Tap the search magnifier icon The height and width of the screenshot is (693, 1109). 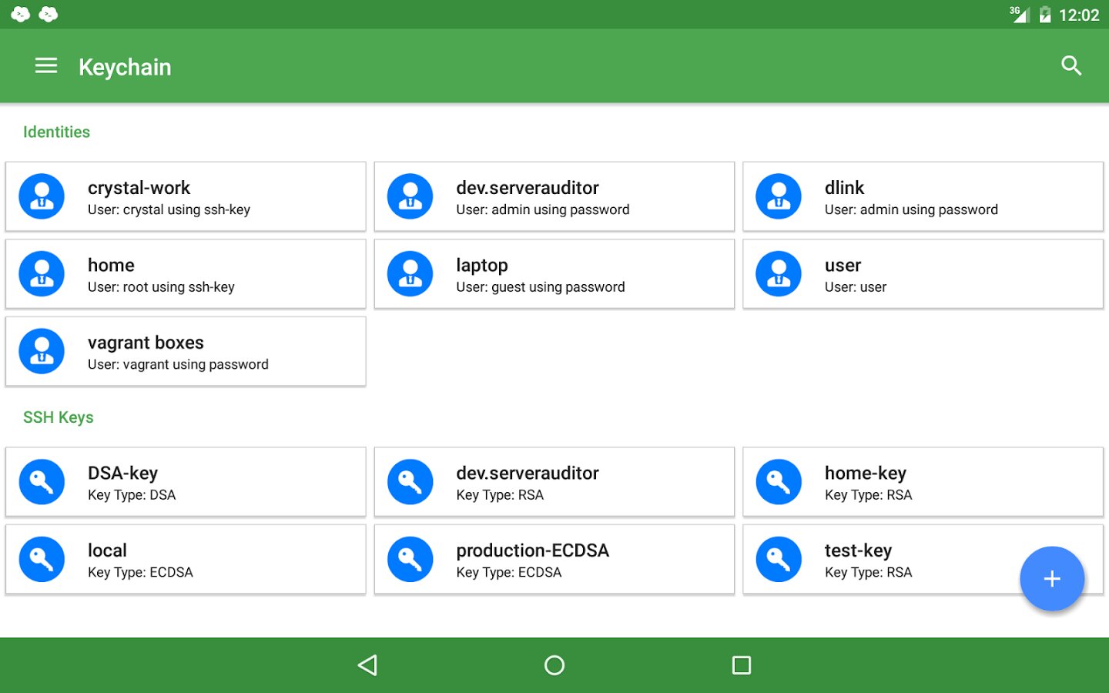click(1071, 66)
